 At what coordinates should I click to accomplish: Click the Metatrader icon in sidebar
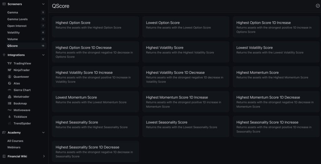click(x=9, y=97)
